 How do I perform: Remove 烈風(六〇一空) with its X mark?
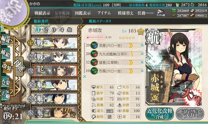[x=142, y=71]
